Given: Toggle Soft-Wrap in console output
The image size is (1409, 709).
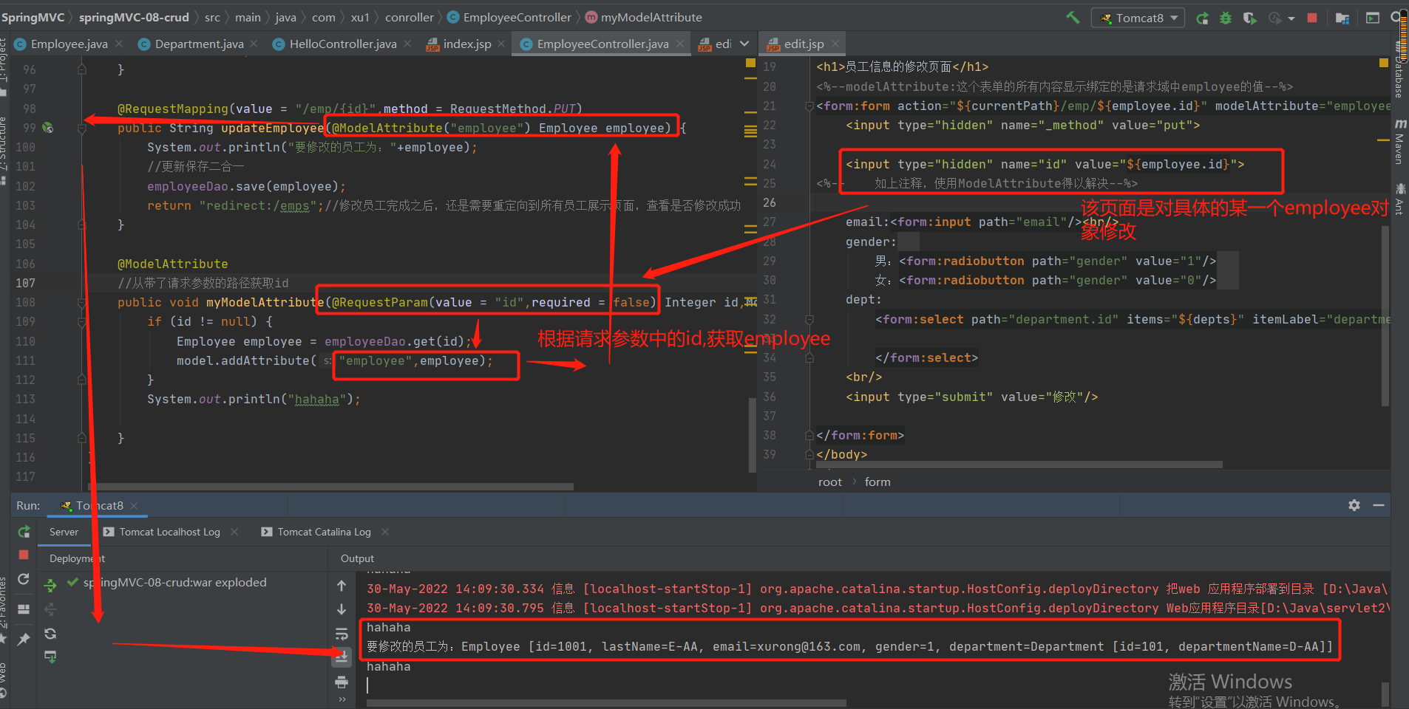Looking at the screenshot, I should pos(342,634).
